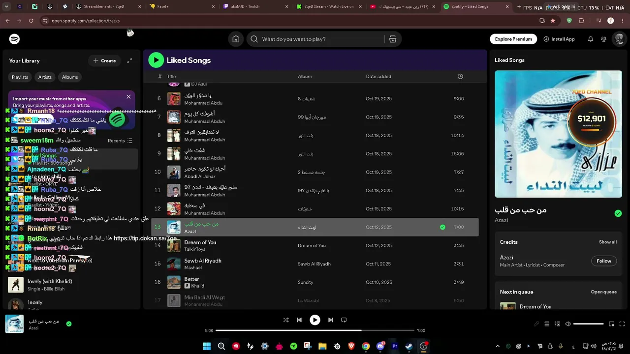
Task: Click the playback progress bar
Action: point(315,330)
